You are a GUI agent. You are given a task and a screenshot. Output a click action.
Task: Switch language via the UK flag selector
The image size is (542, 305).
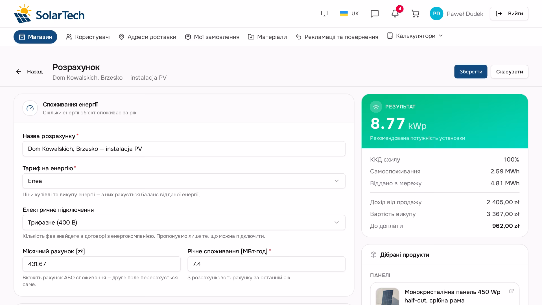pyautogui.click(x=349, y=14)
